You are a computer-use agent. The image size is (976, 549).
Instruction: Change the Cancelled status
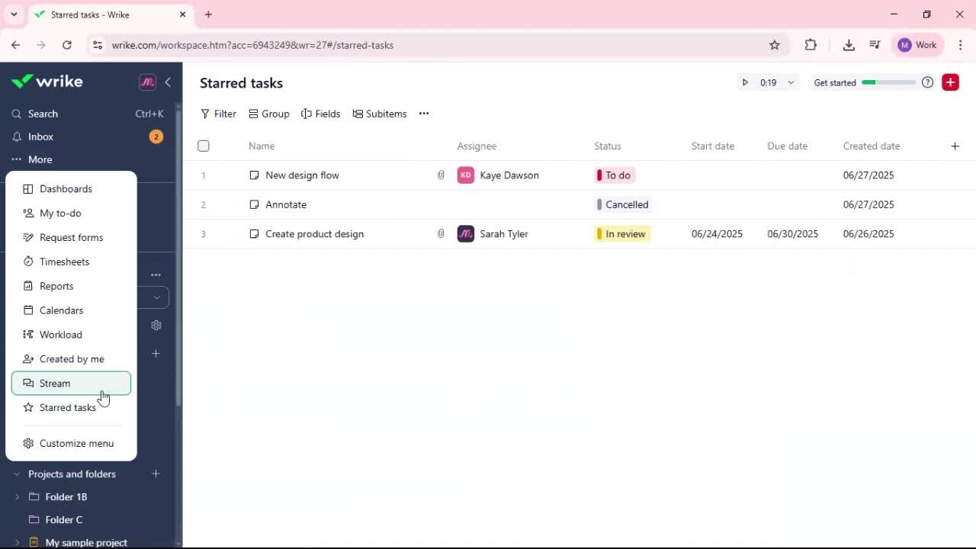(624, 204)
